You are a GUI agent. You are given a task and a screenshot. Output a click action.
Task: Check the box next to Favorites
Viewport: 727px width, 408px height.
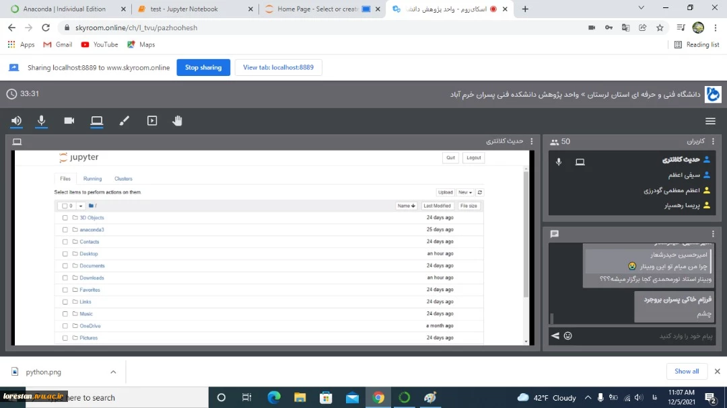click(65, 290)
